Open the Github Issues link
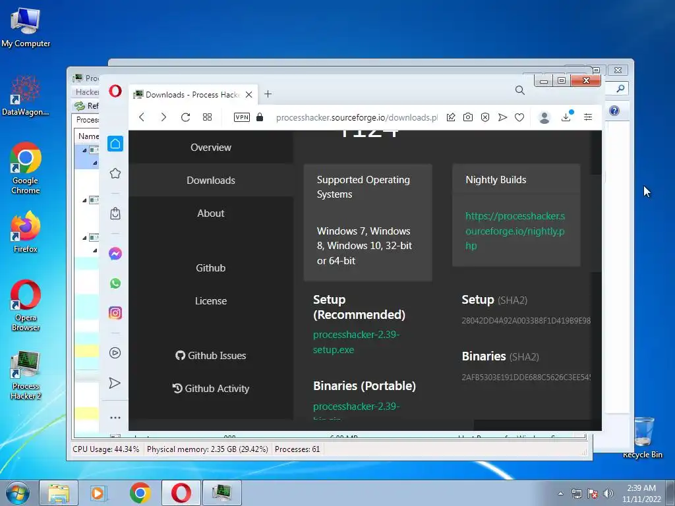The height and width of the screenshot is (506, 675). tap(211, 355)
